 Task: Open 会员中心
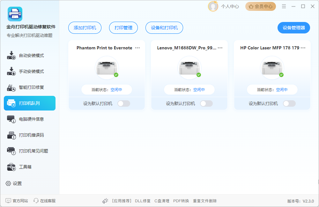[261, 6]
